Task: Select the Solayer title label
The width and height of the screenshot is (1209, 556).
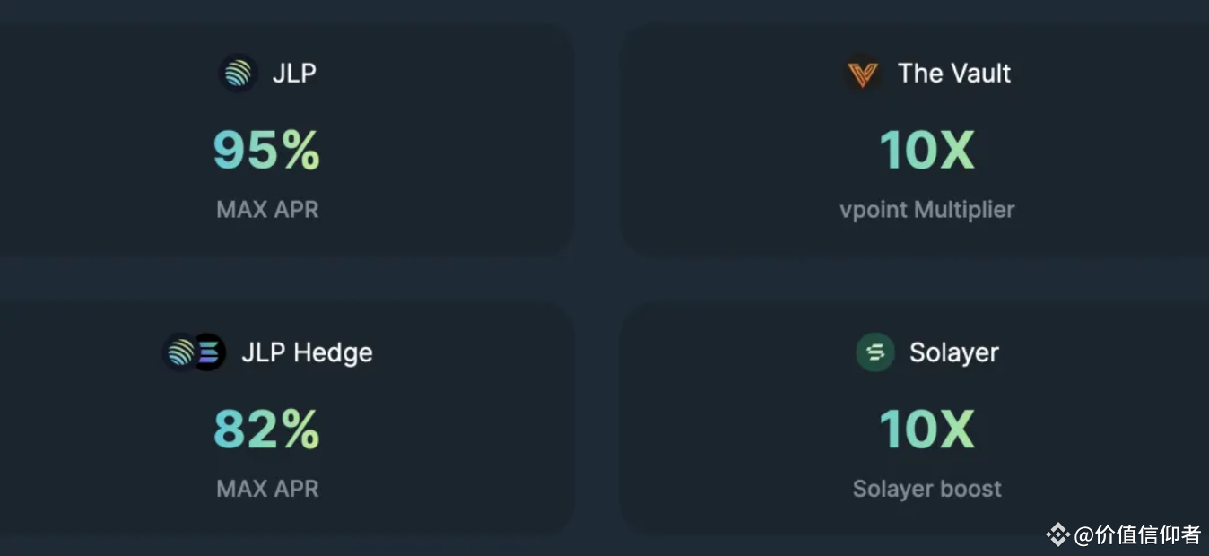Action: coord(952,352)
